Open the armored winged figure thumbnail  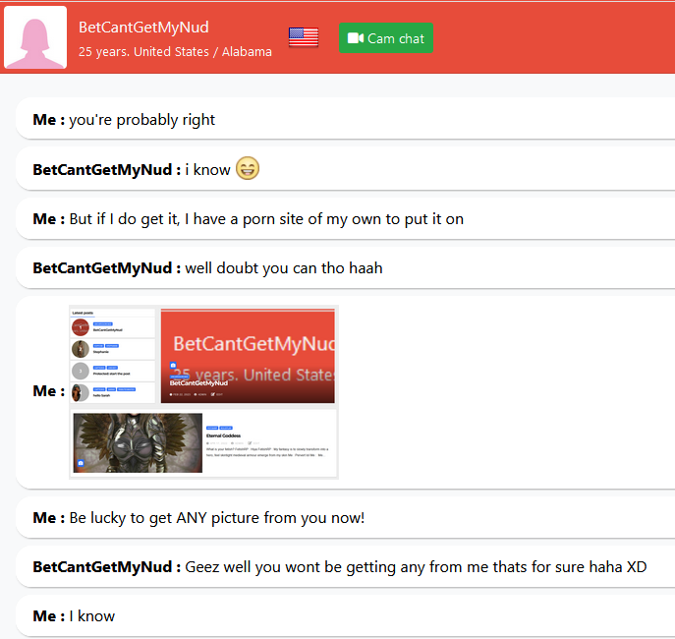pyautogui.click(x=138, y=442)
